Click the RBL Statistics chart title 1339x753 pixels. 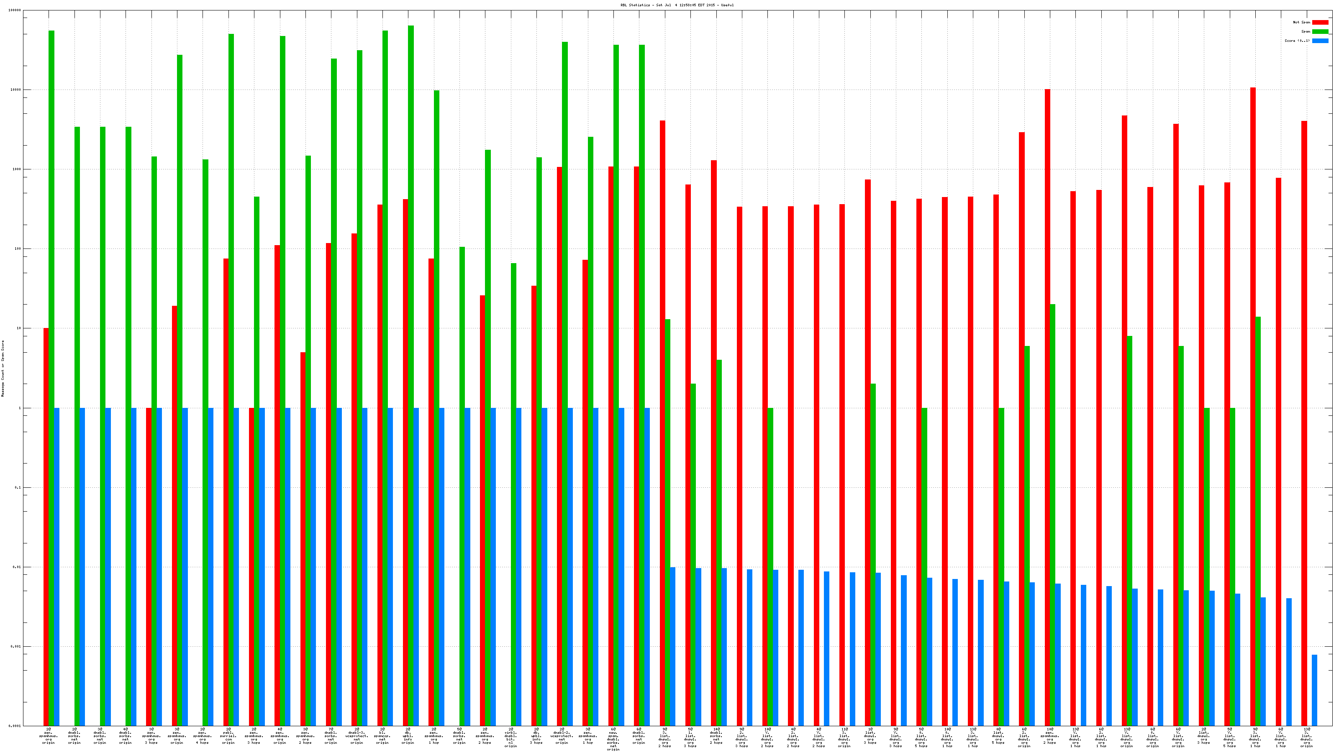(677, 5)
